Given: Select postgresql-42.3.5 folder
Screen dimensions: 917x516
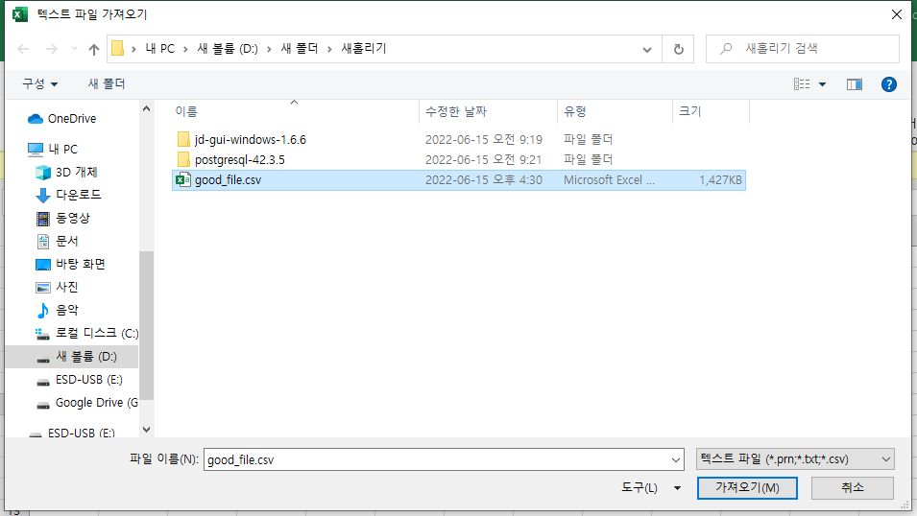Looking at the screenshot, I should pyautogui.click(x=459, y=159).
